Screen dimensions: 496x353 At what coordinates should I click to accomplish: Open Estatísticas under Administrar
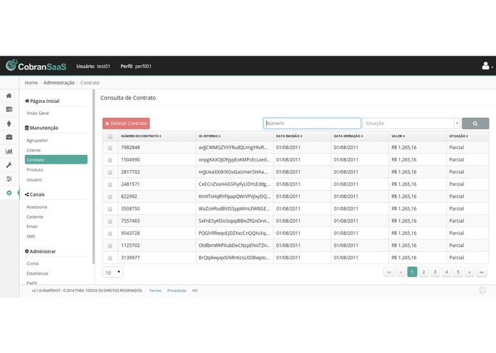pos(37,274)
